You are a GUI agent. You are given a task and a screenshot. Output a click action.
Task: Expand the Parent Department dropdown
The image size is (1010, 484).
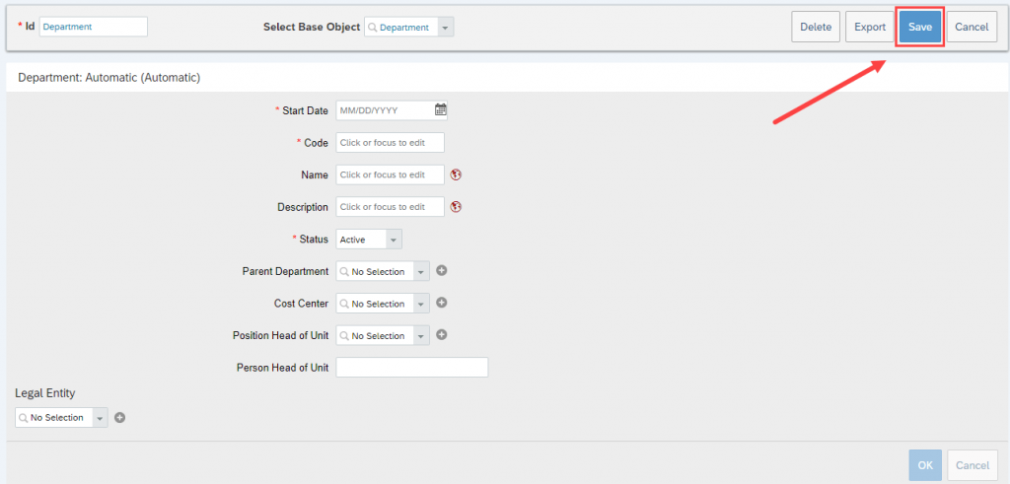point(420,272)
